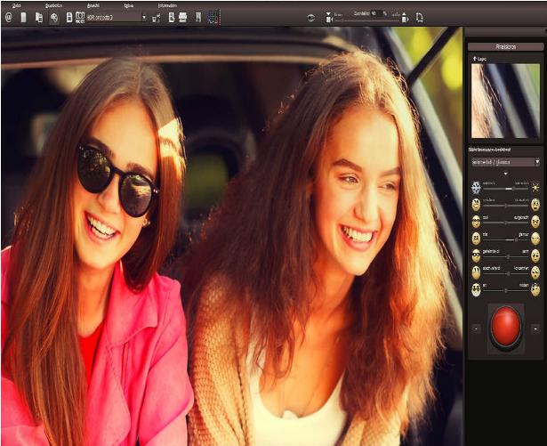Screen dimensions: 547x446
Task: Click the loupe preview thumbnail
Action: point(505,101)
